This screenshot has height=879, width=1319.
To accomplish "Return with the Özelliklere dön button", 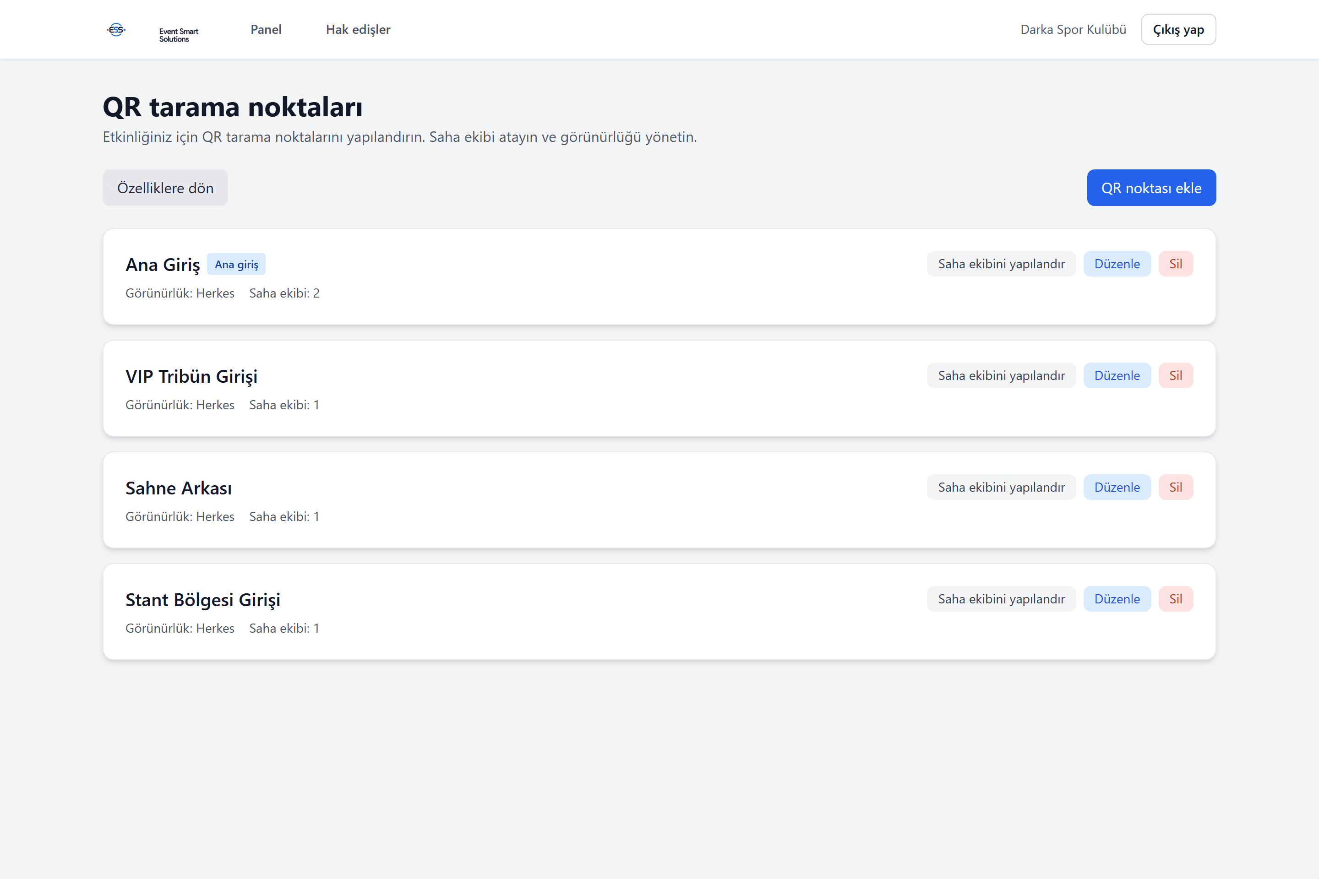I will tap(165, 188).
